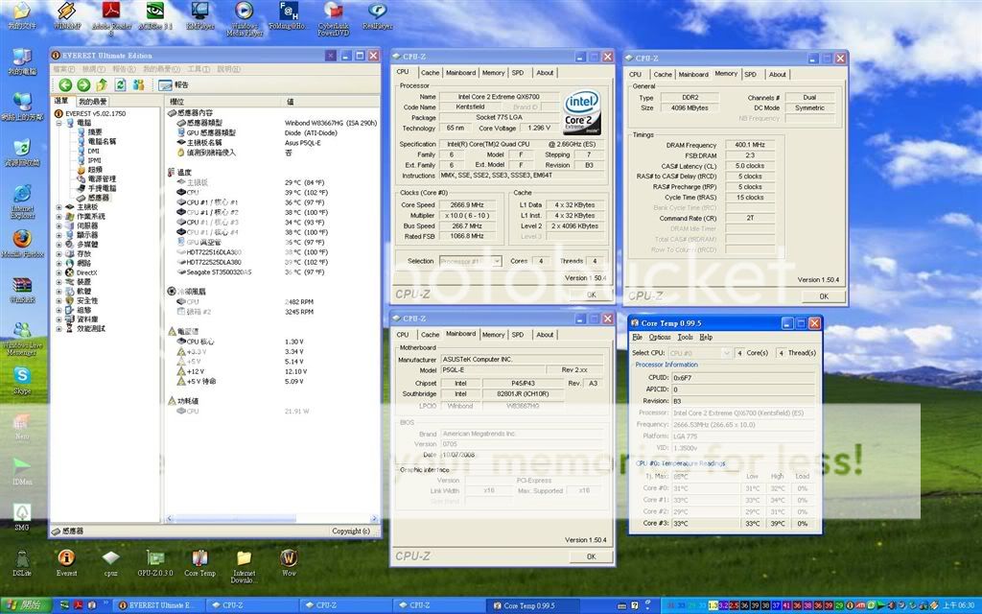Screen dimensions: 982x614
Task: Open the Folding@Home desktop shortcut
Action: coord(288,12)
